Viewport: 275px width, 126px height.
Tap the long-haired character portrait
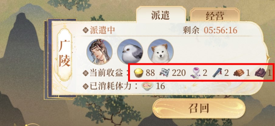pos(99,52)
